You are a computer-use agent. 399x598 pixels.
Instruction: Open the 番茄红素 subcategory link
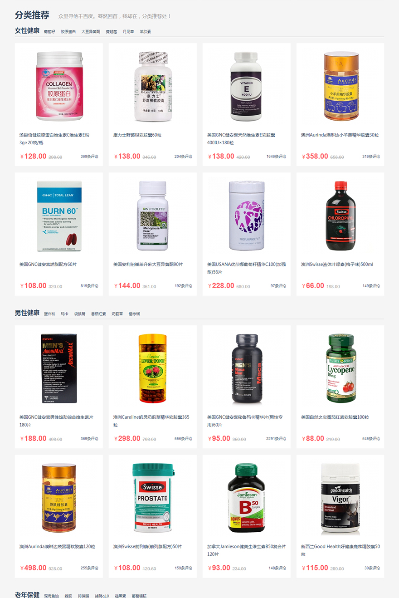[98, 314]
